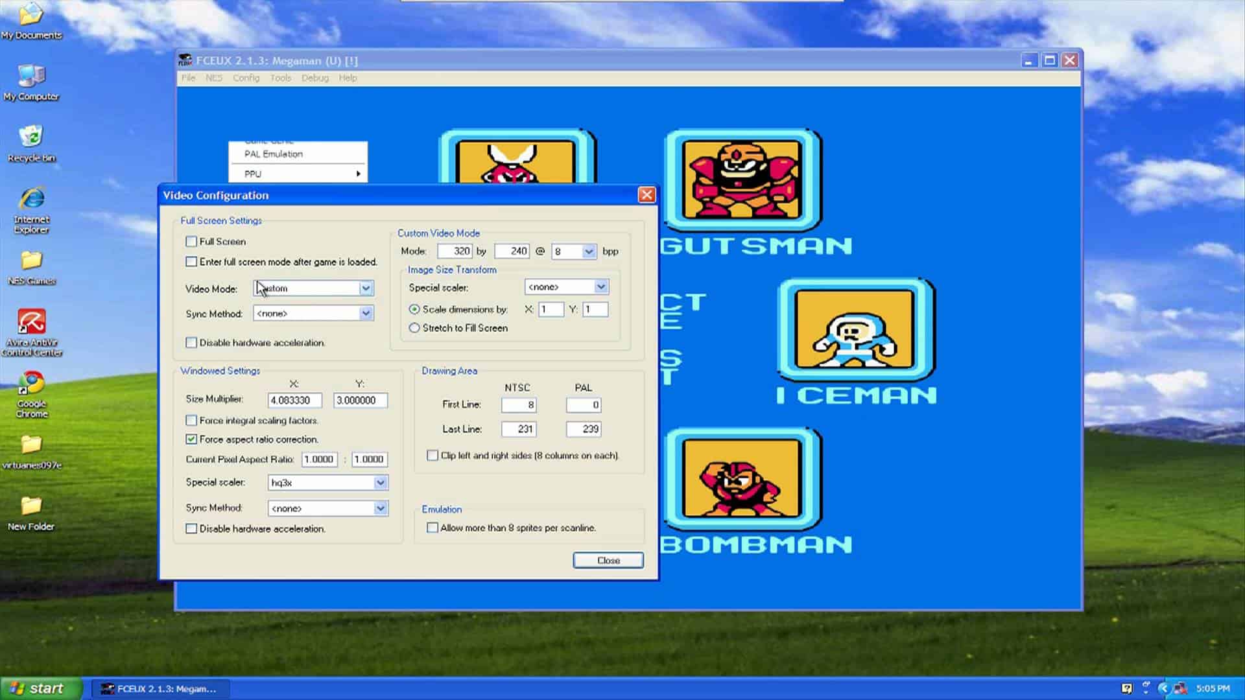
Task: Toggle full screen Disable hardware acceleration
Action: tap(191, 342)
